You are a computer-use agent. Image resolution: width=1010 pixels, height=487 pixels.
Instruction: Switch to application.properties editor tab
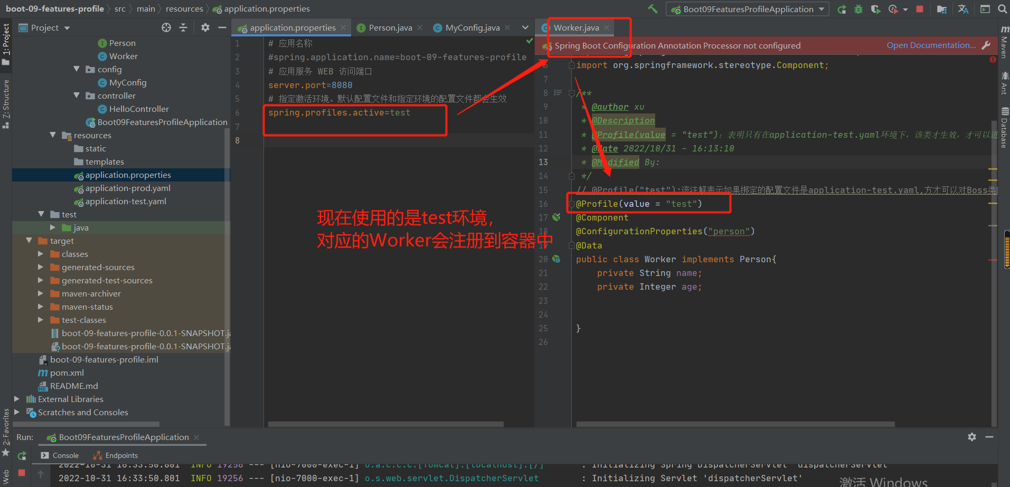pos(292,27)
